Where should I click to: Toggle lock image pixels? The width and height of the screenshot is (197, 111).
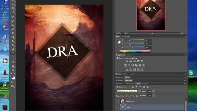click(x=130, y=96)
